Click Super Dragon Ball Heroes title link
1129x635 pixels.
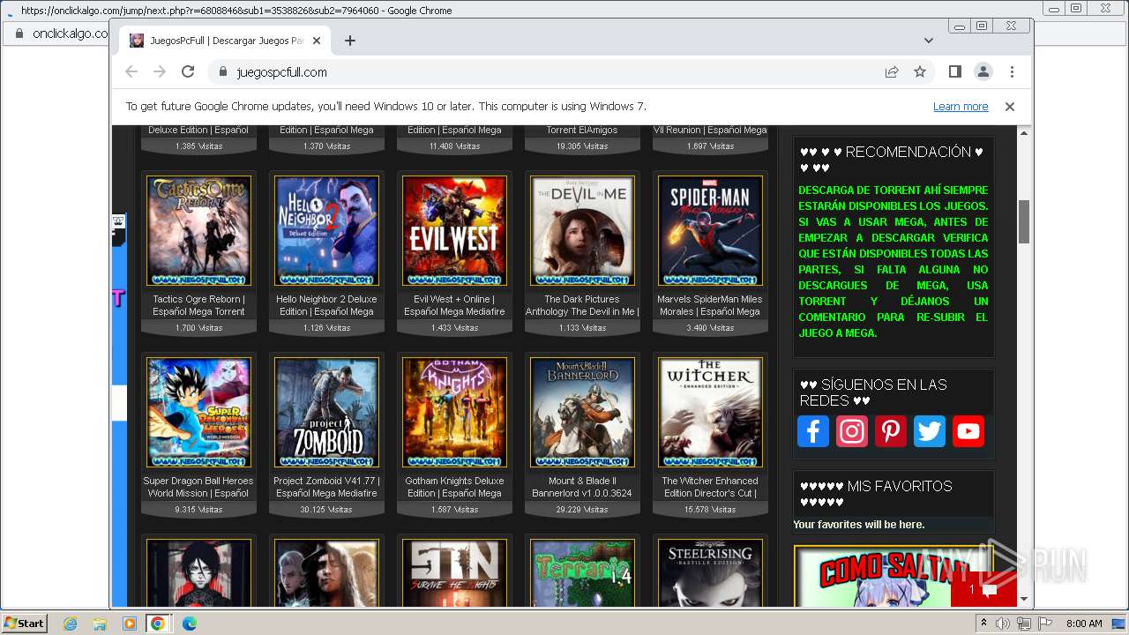198,487
